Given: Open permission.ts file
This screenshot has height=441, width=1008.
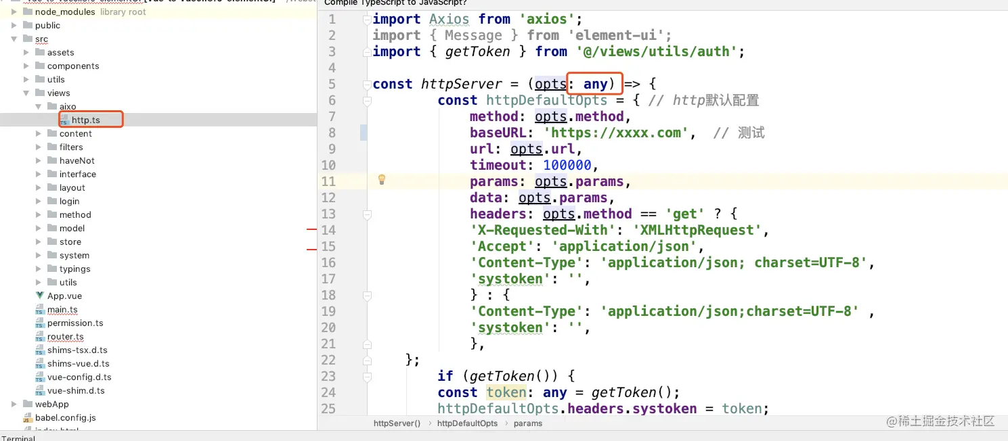Looking at the screenshot, I should coord(75,323).
